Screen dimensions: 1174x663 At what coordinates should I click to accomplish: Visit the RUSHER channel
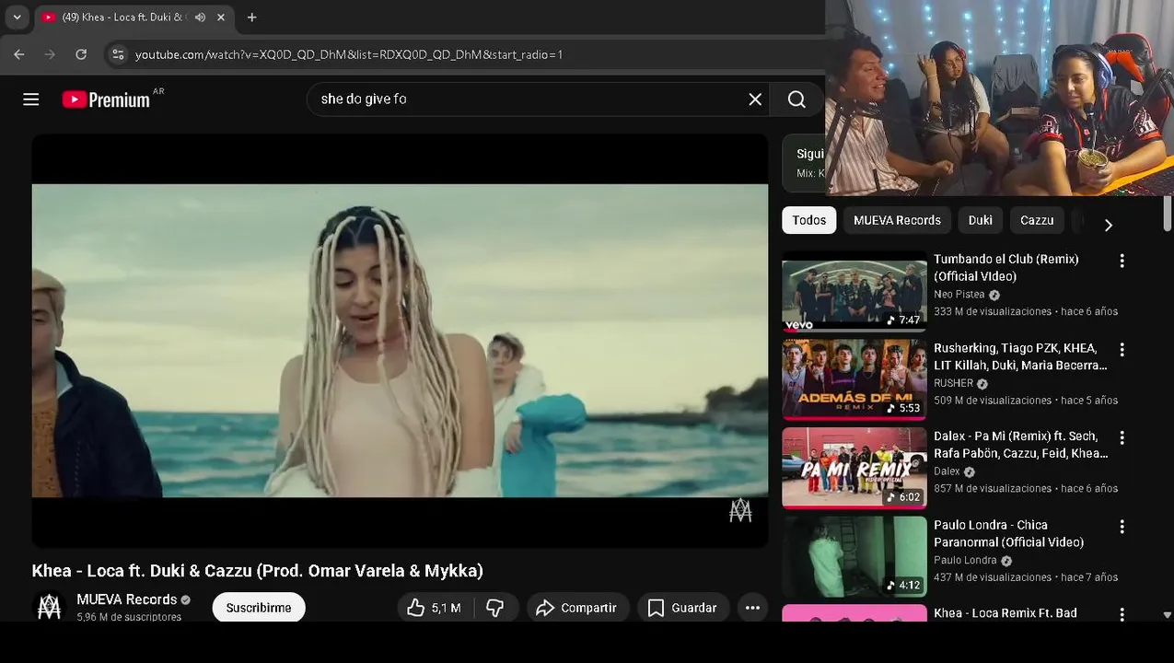[x=953, y=383]
